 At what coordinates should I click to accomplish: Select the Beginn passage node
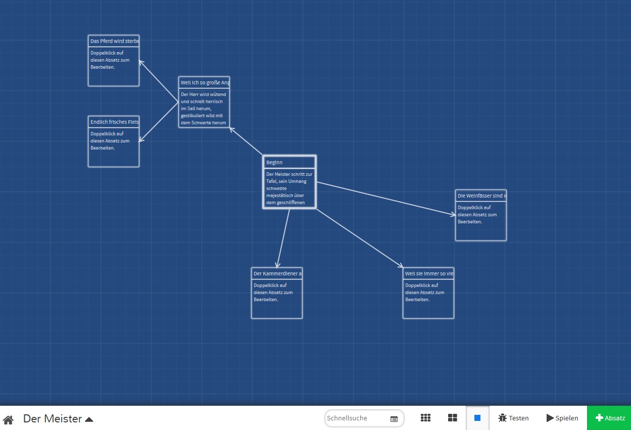[x=289, y=182]
